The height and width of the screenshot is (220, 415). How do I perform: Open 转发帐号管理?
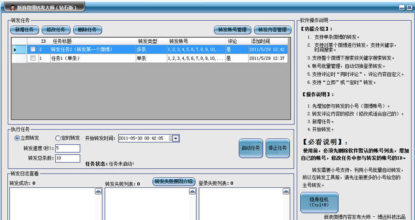[x=232, y=30]
